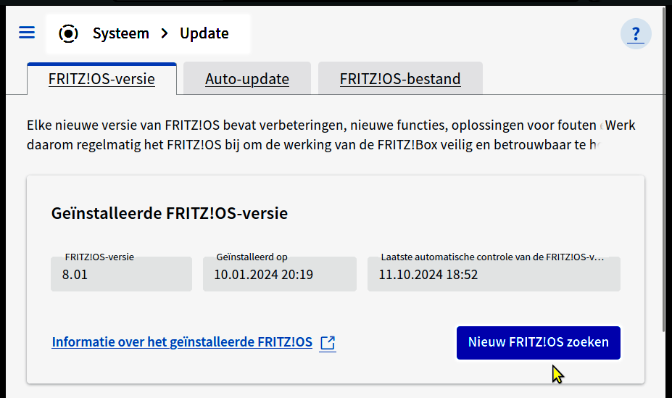This screenshot has width=672, height=398.
Task: Switch to the Auto-update tab
Action: [x=246, y=79]
